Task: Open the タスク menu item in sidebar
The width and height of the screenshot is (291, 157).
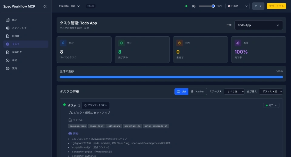Action: click(x=25, y=44)
